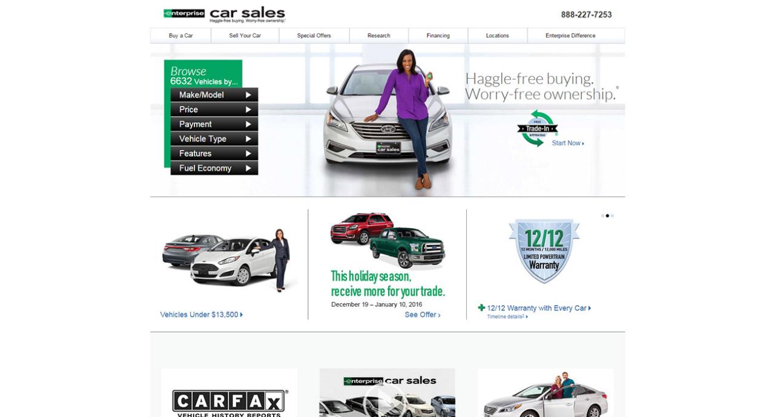Open the Special Offers menu
Viewport: 775px width, 417px height.
(x=314, y=35)
